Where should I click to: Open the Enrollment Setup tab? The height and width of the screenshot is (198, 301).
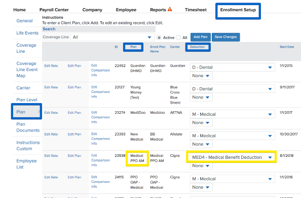(238, 10)
